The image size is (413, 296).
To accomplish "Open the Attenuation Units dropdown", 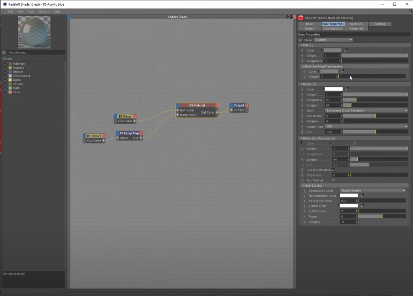I will tap(373, 191).
